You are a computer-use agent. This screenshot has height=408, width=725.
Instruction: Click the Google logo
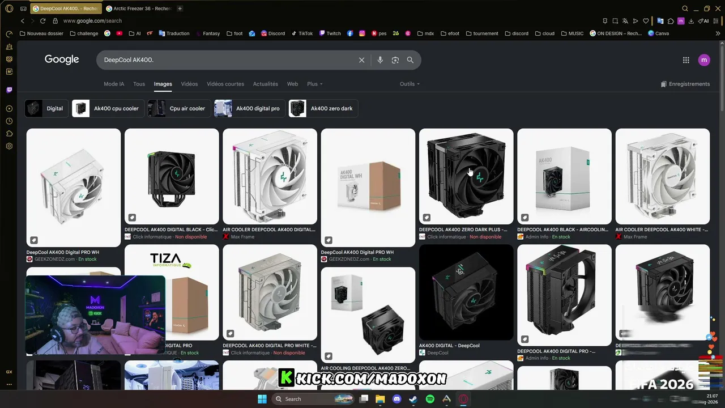tap(62, 59)
